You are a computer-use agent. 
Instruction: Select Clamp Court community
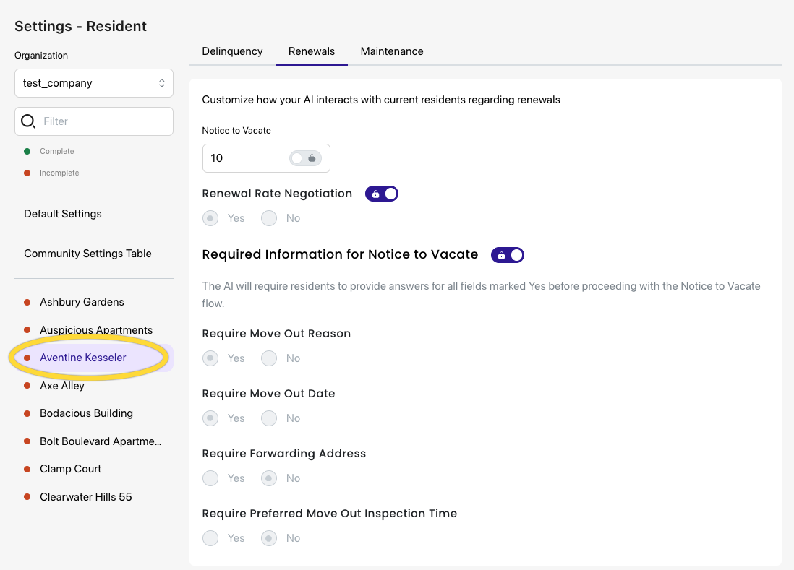[70, 469]
